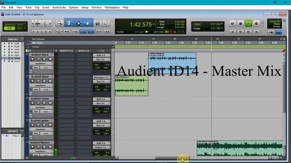291x163 pixels.
Task: Click the green Play transport button
Action: coord(249,24)
